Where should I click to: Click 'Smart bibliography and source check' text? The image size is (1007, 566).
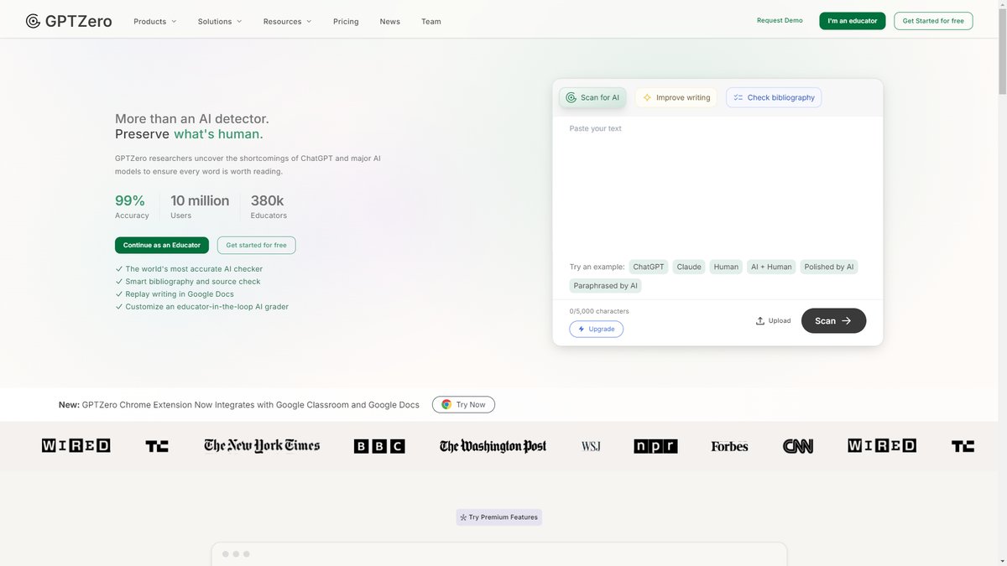[x=193, y=282]
